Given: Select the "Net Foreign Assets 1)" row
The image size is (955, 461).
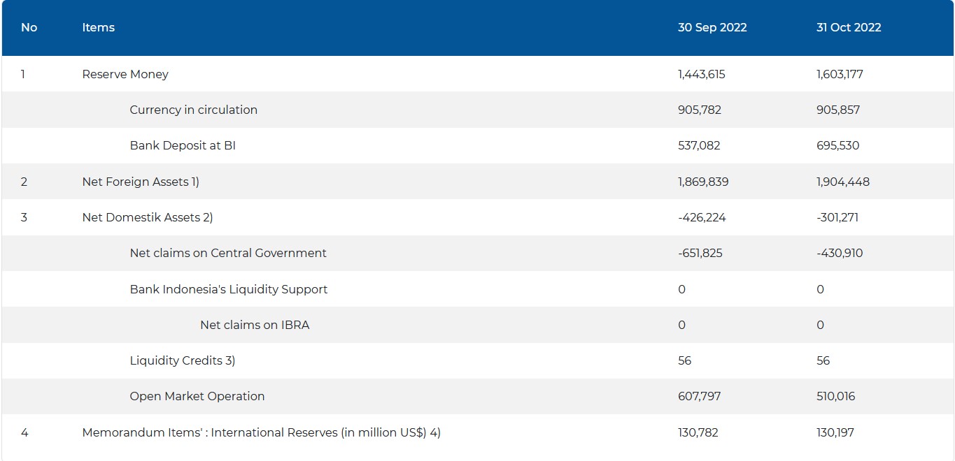Looking at the screenshot, I should [x=141, y=182].
